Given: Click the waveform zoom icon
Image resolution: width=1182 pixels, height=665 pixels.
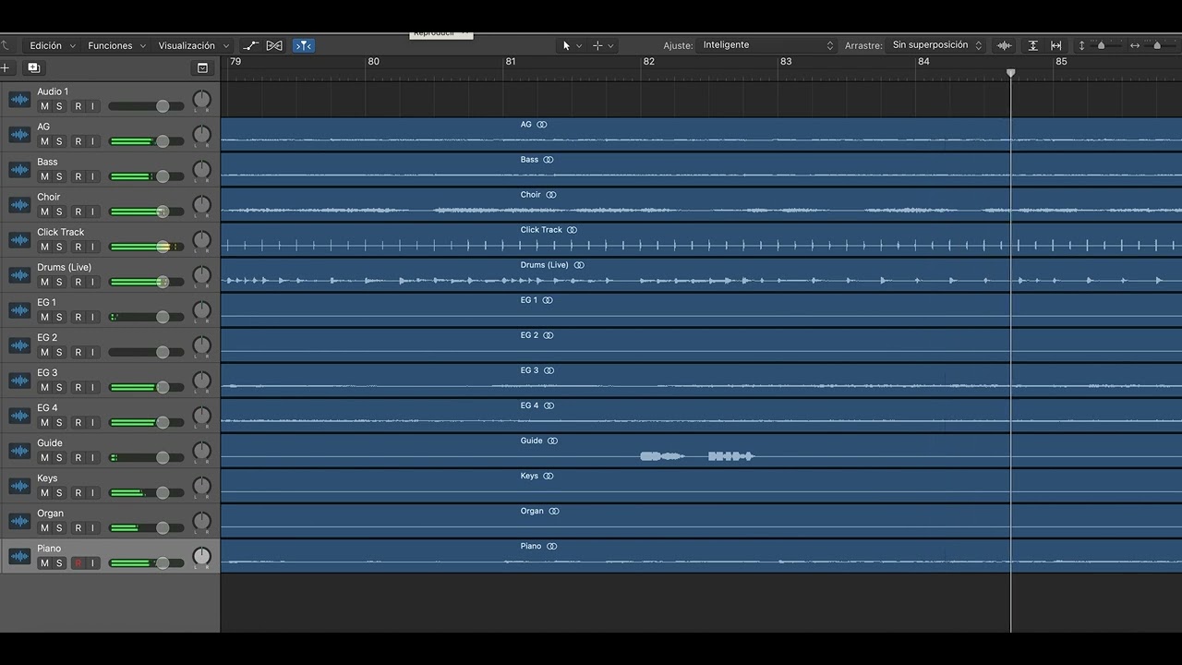Looking at the screenshot, I should pos(1004,45).
